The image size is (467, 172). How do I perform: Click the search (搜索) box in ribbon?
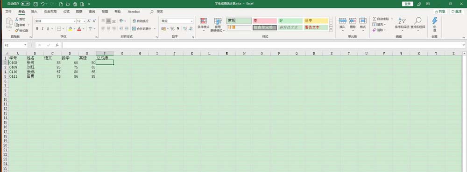click(x=157, y=12)
